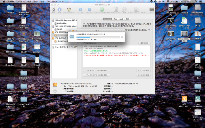Open the Notification Center list icon
The width and height of the screenshot is (205, 128).
coord(201,1)
